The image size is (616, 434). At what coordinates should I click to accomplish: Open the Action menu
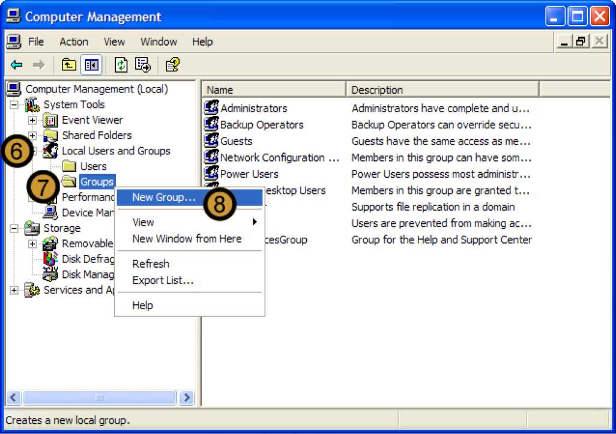(x=74, y=41)
